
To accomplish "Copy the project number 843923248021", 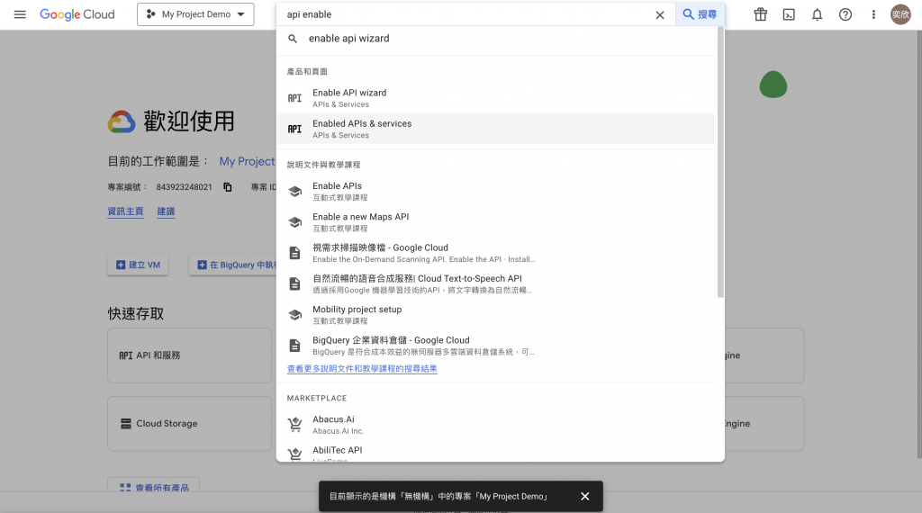I will point(228,187).
